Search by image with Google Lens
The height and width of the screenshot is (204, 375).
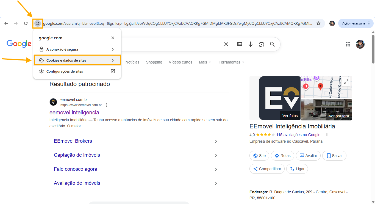(262, 44)
